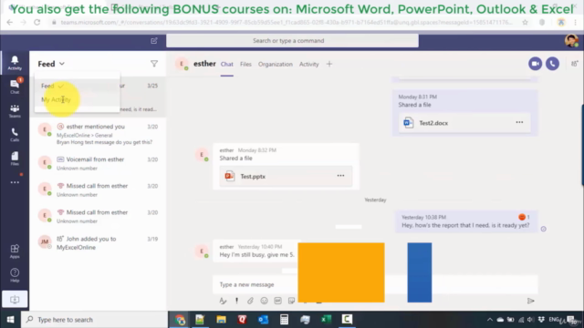Screen dimensions: 584x328
Task: Click esther's avatar in chat header
Action: click(182, 64)
